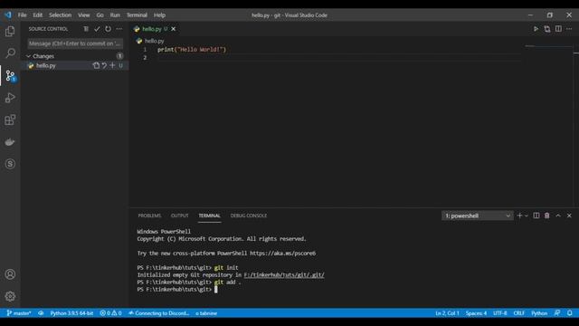Open changes compare icon in editor toolbar
579x326 pixels.
click(x=546, y=29)
